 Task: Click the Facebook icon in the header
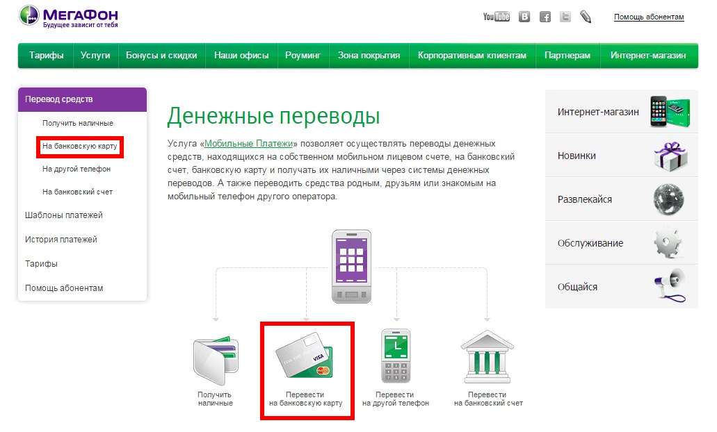[x=545, y=15]
